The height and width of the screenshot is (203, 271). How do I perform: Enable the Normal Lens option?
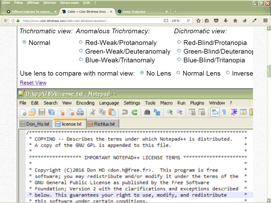click(178, 73)
